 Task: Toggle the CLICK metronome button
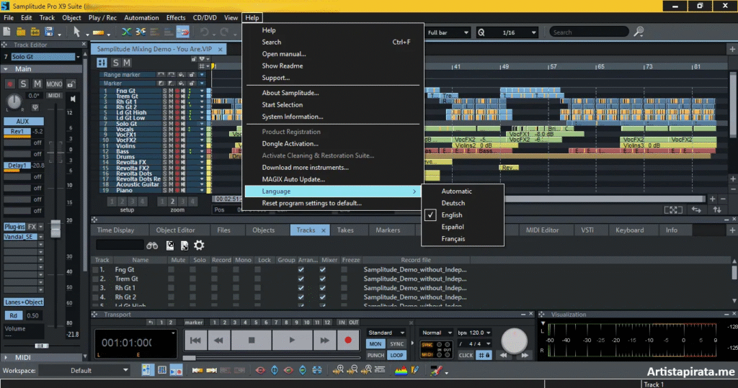coord(466,355)
